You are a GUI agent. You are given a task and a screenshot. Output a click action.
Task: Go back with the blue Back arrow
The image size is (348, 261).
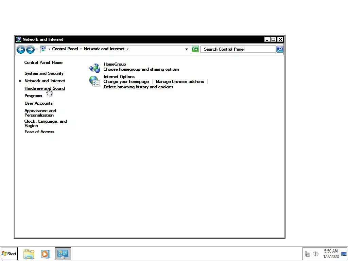[x=21, y=49]
